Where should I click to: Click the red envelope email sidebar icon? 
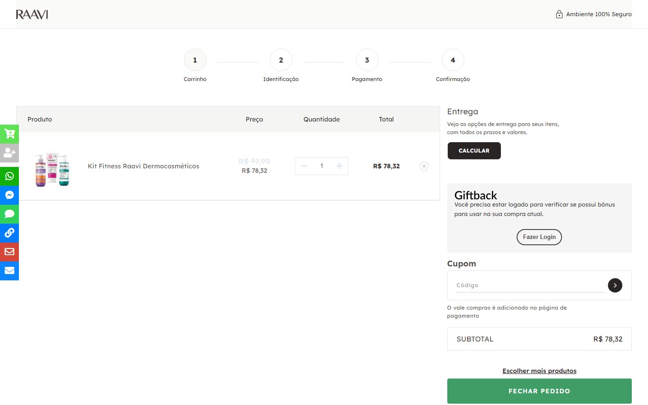pyautogui.click(x=9, y=252)
